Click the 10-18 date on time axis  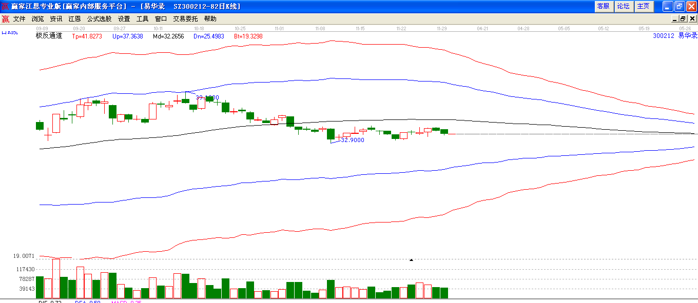199,29
